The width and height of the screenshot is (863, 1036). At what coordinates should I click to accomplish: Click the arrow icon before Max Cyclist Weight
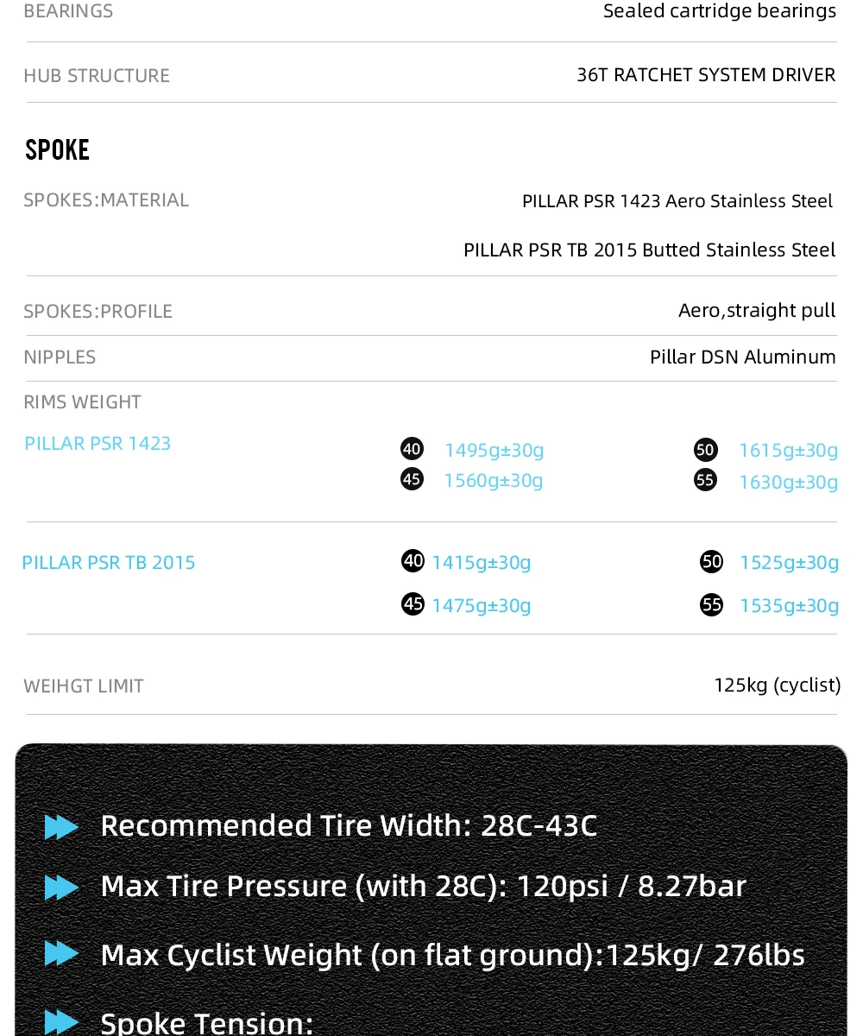(61, 954)
